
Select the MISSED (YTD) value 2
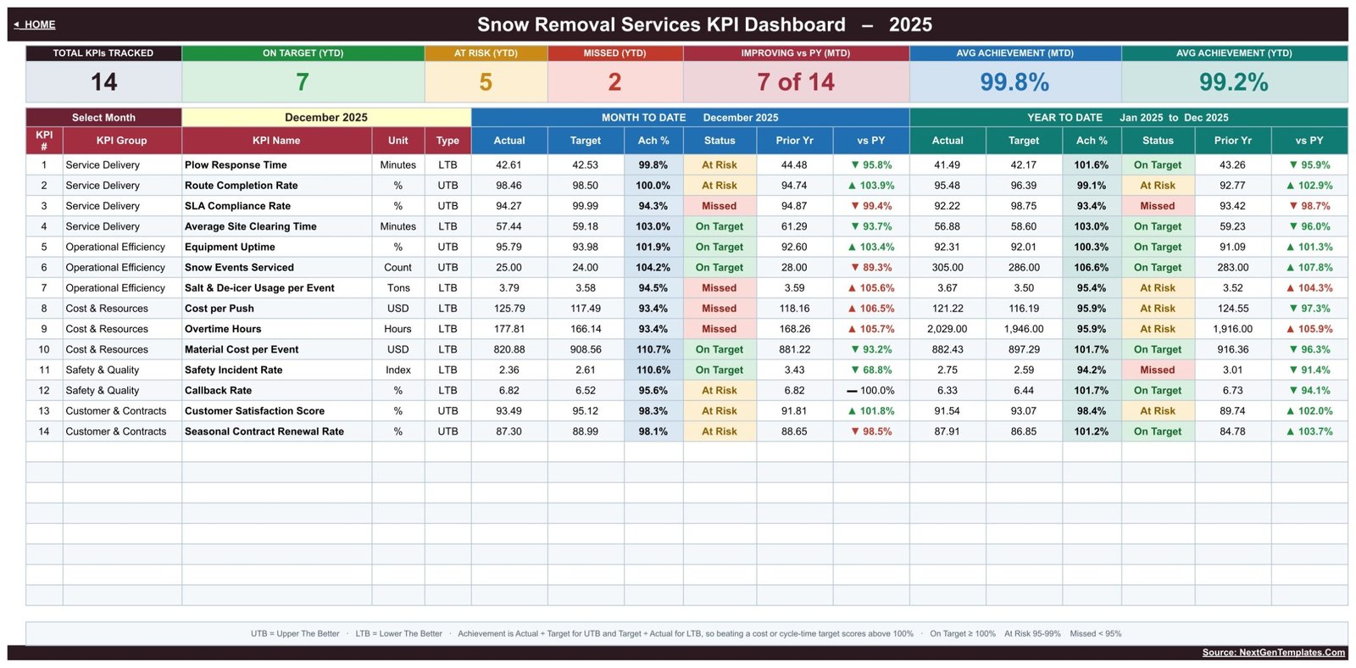pyautogui.click(x=615, y=82)
